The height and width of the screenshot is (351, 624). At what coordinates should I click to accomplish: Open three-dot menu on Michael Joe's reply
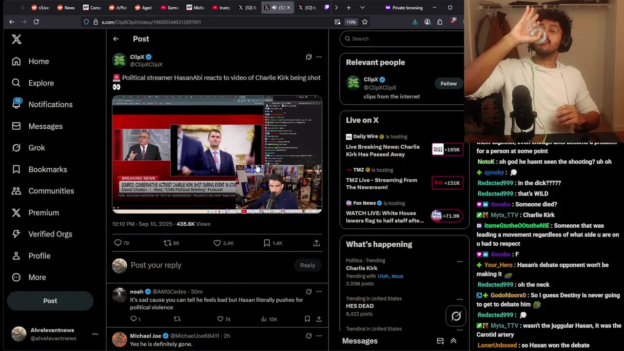319,336
